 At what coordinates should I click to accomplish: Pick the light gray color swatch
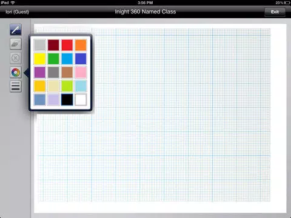[x=39, y=45]
